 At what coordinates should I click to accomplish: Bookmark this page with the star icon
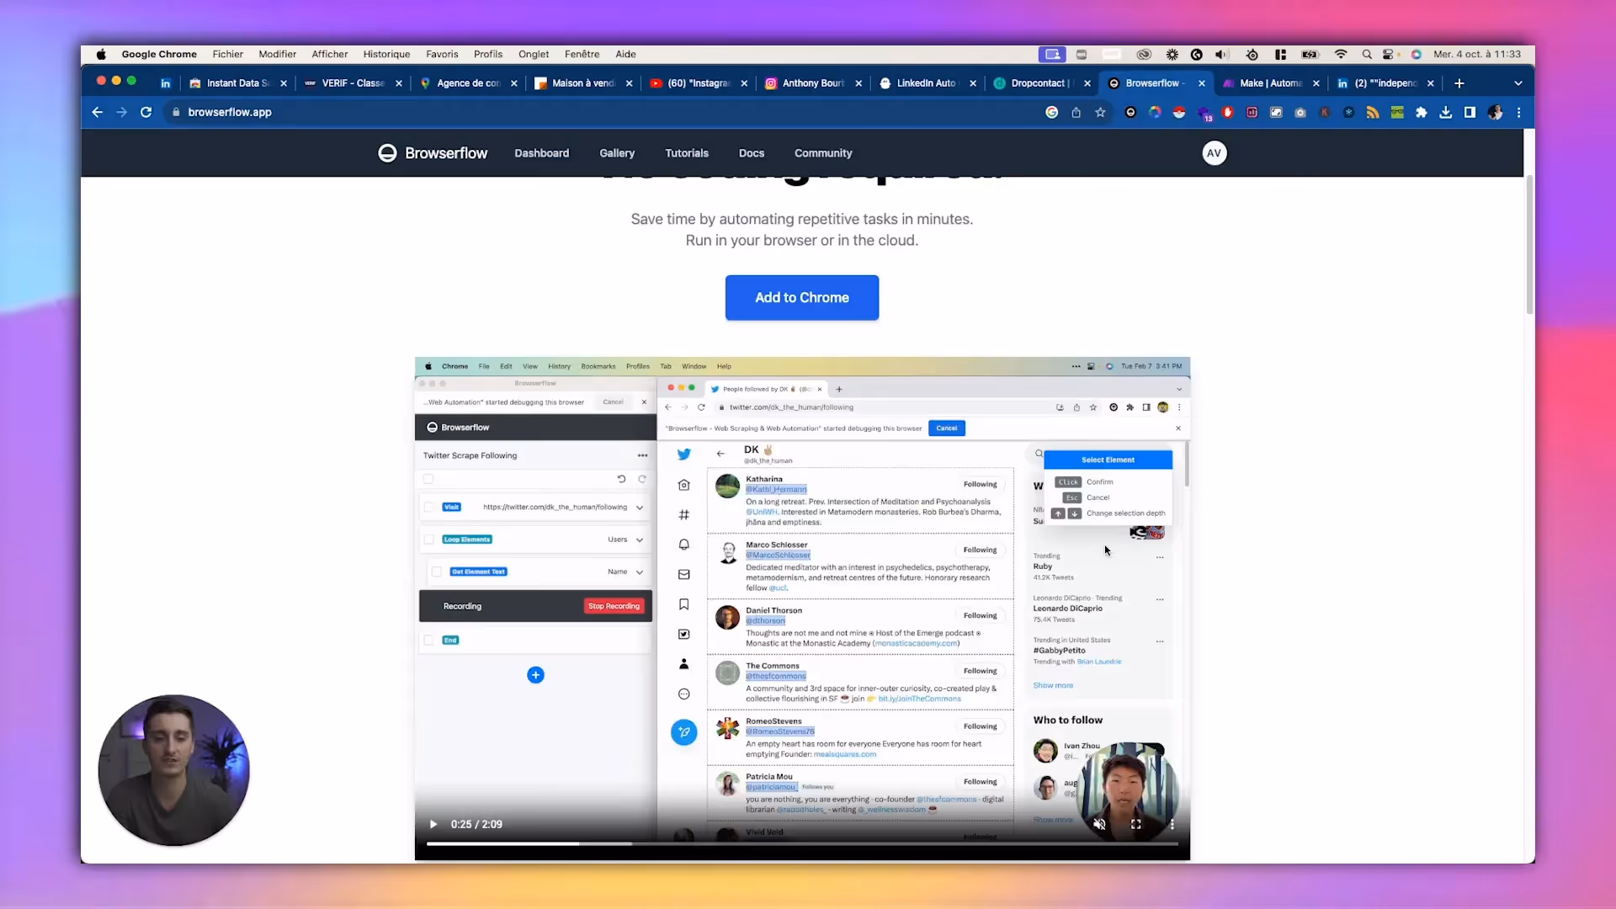point(1100,112)
